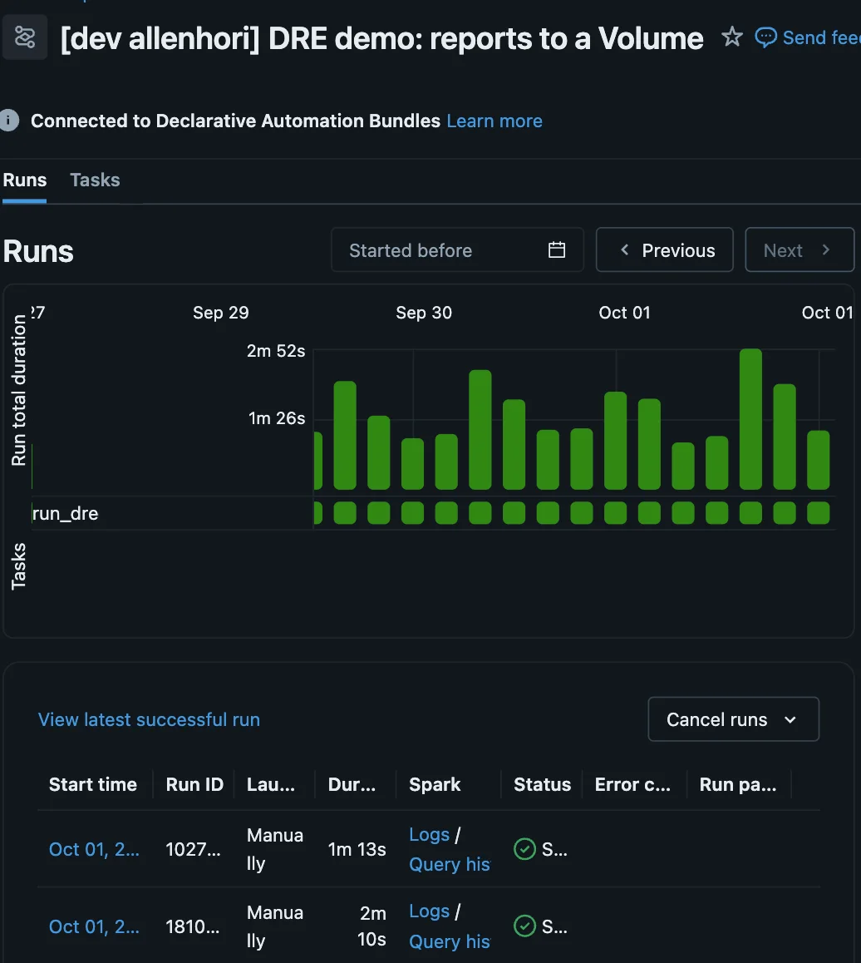Open View latest successful run link
Image resolution: width=861 pixels, height=963 pixels.
pos(149,720)
